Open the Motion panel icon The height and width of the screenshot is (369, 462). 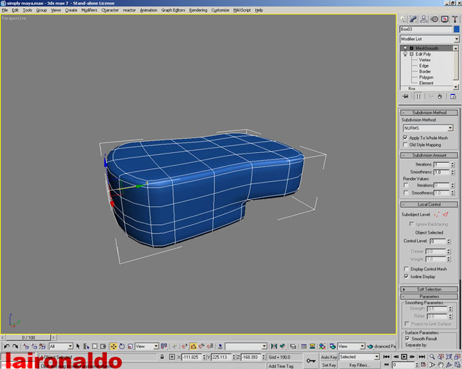click(x=434, y=20)
